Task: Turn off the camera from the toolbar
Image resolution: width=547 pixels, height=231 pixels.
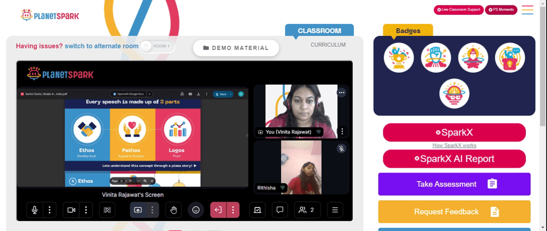Action: click(71, 210)
